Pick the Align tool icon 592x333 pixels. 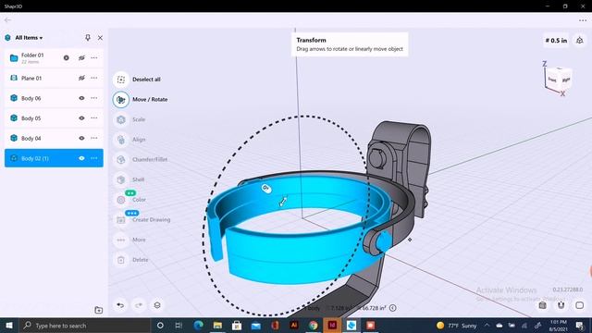tap(121, 140)
